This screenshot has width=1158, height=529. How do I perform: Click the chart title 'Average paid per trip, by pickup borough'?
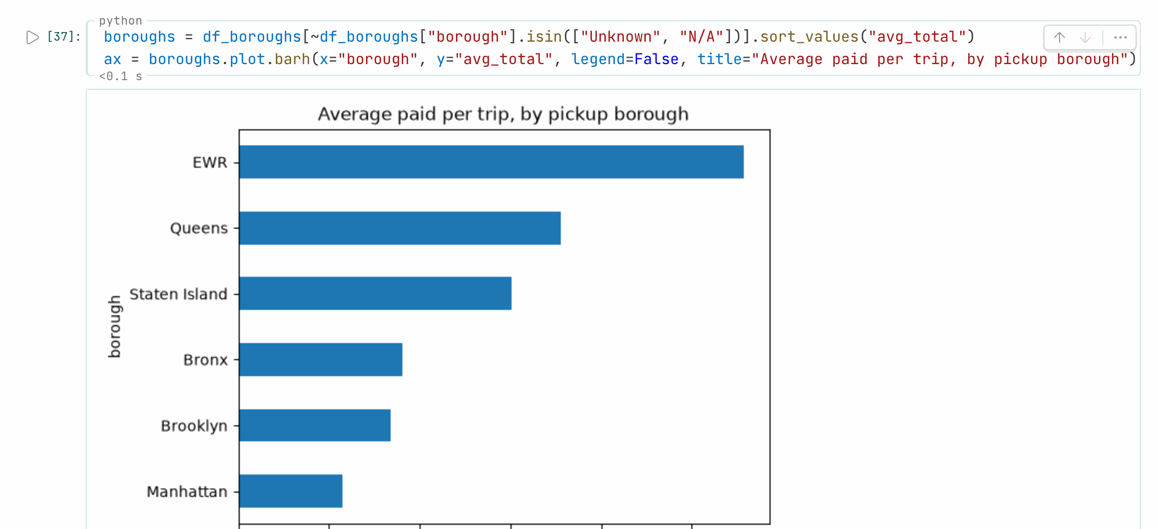tap(503, 114)
